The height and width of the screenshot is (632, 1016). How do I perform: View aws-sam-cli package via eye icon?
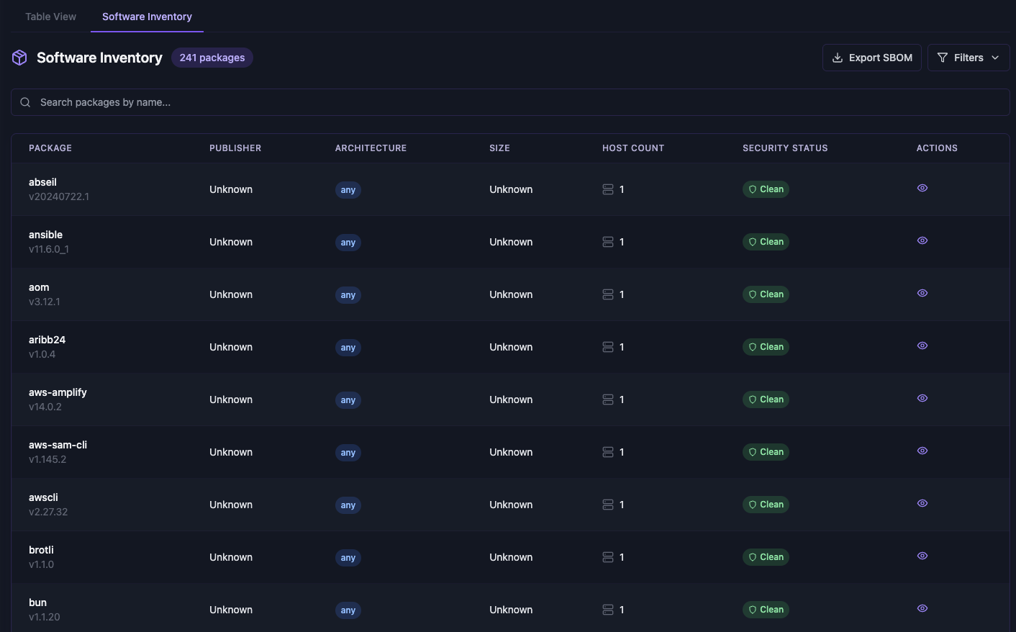(x=922, y=451)
